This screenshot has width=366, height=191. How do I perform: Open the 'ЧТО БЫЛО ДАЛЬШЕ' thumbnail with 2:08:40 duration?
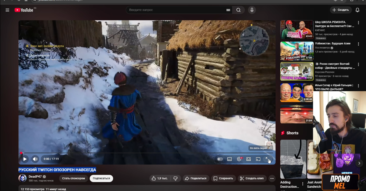pyautogui.click(x=297, y=93)
